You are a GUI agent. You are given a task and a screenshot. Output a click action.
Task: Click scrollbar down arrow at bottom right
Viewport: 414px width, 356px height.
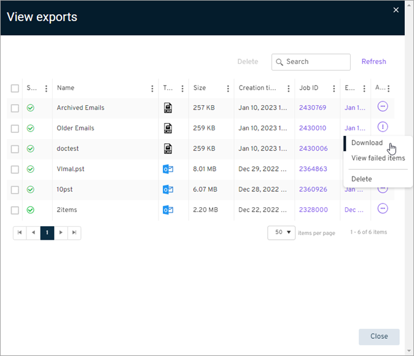click(409, 350)
